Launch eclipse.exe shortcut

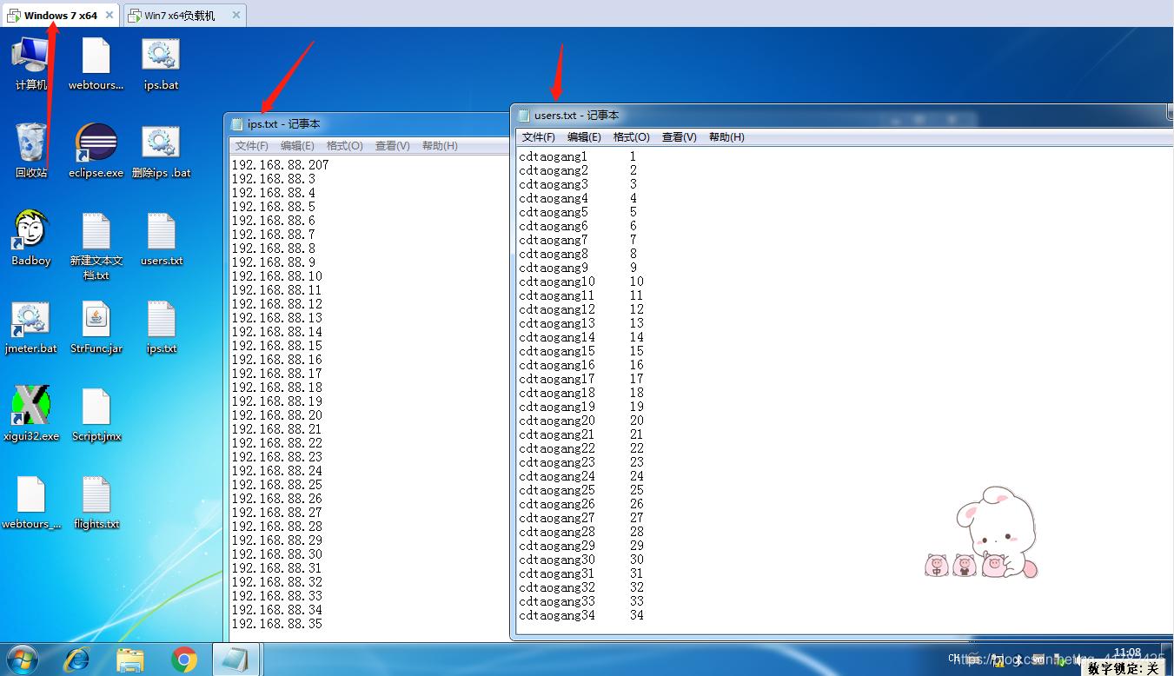(x=96, y=150)
